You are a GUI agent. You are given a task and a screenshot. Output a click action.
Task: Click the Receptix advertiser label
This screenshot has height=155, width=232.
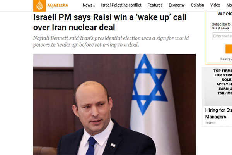click(210, 123)
